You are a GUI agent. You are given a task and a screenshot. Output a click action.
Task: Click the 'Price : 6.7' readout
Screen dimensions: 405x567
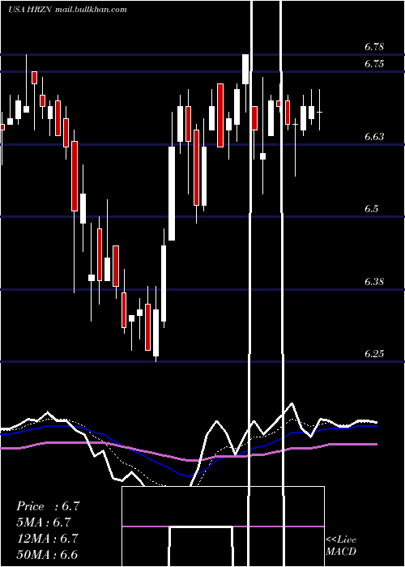48,506
